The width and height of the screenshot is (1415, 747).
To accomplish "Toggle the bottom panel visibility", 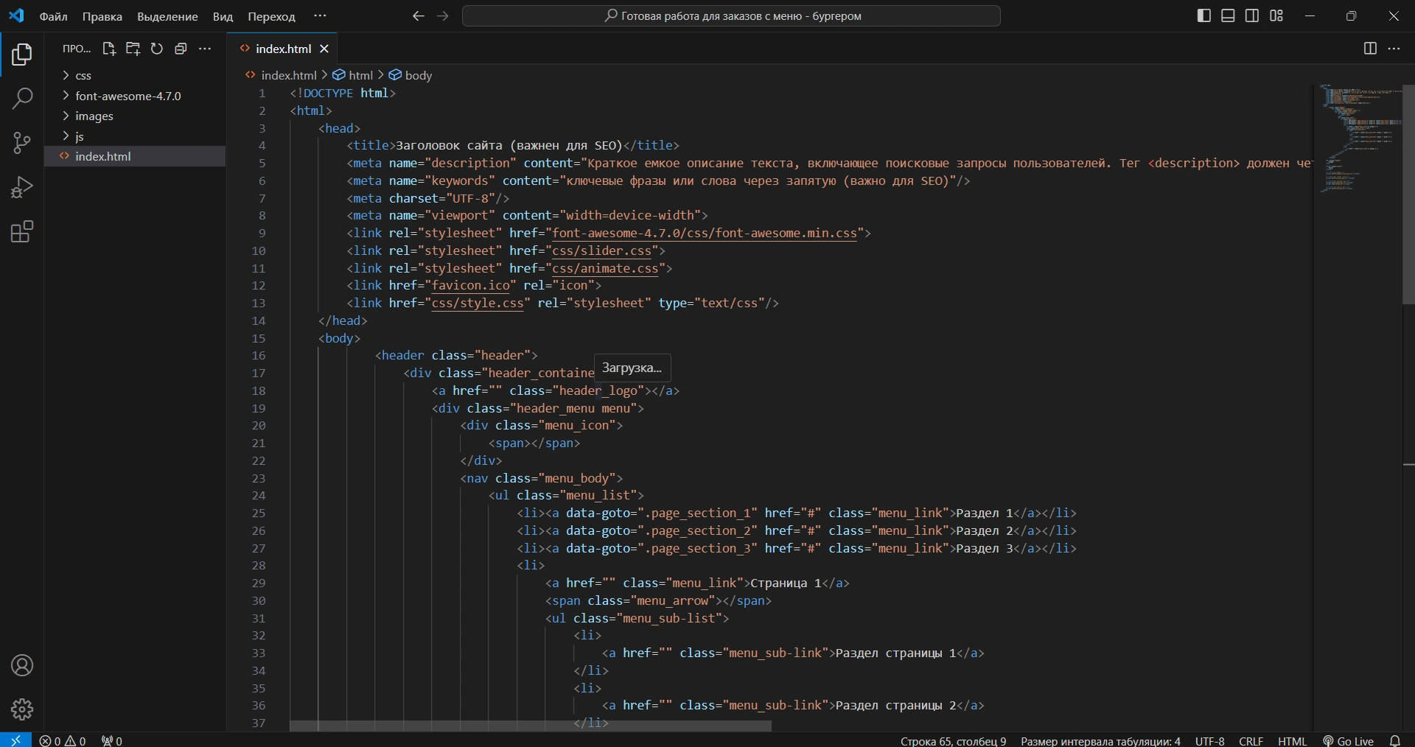I will [x=1228, y=15].
